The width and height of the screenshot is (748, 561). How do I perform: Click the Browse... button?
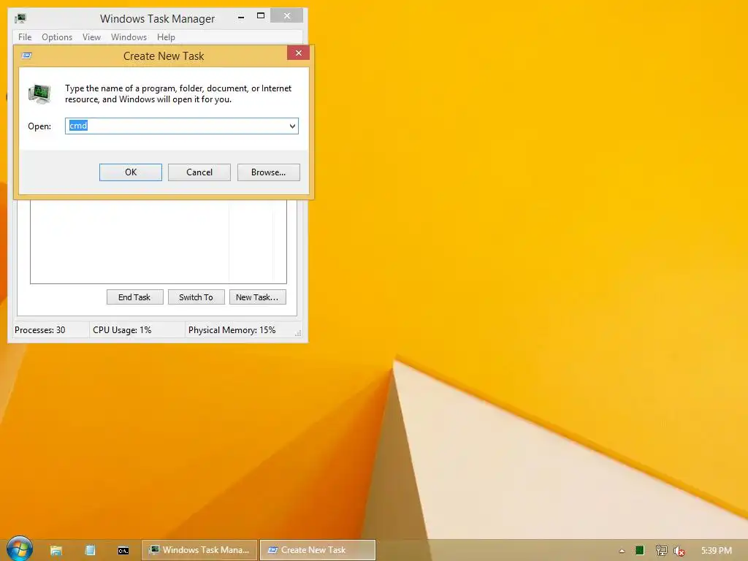269,172
